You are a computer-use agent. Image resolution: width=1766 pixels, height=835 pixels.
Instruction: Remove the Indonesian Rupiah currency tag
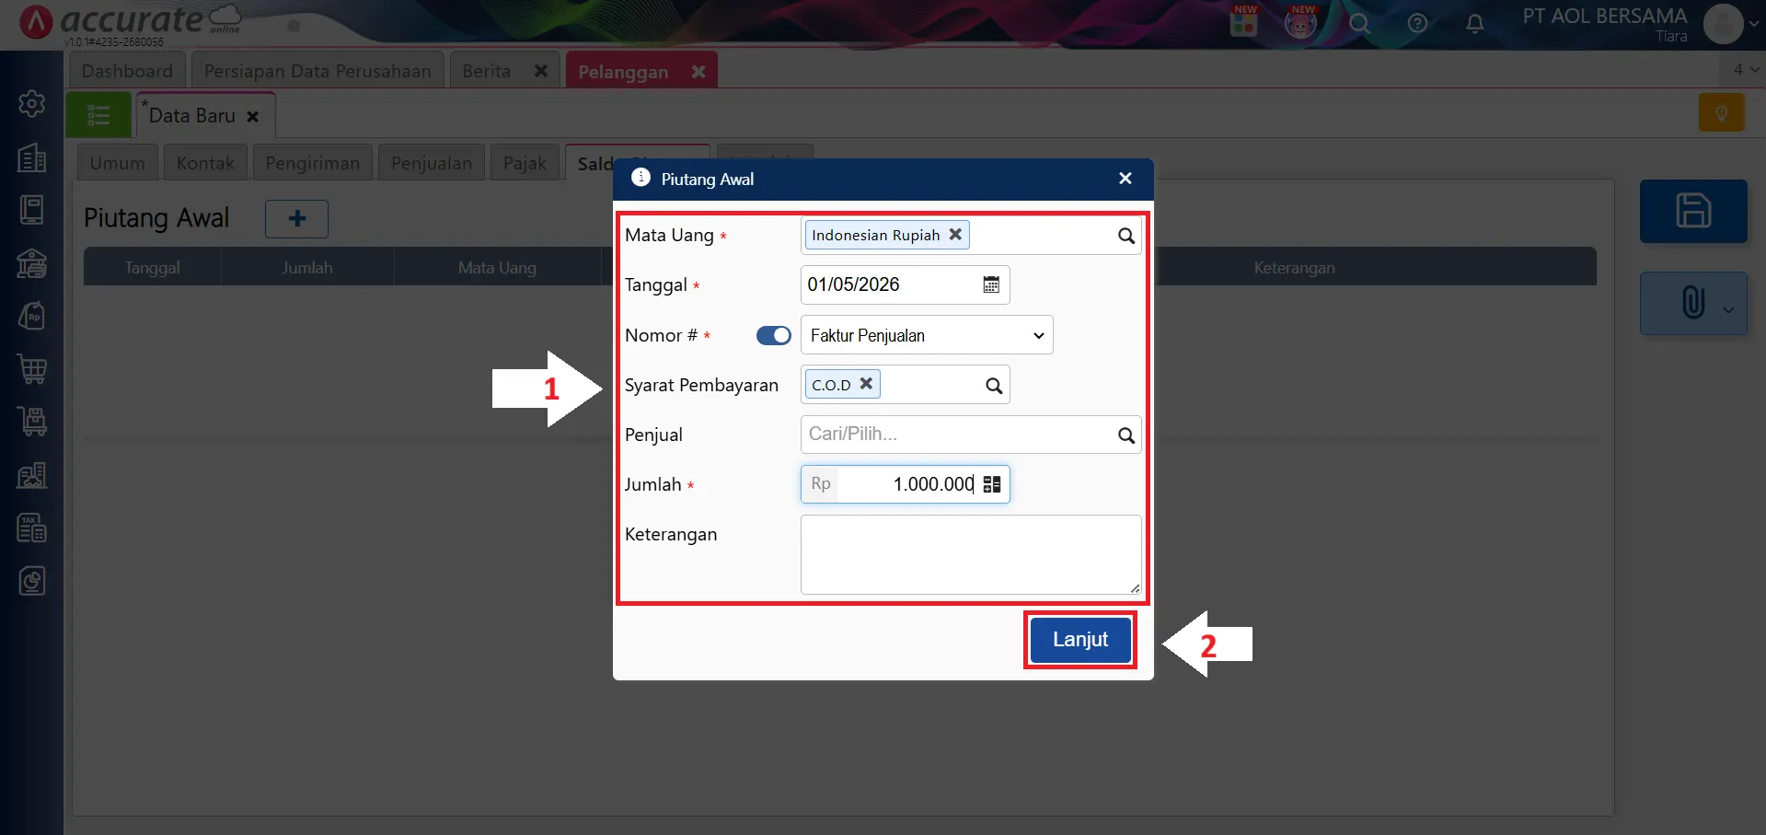(x=955, y=235)
